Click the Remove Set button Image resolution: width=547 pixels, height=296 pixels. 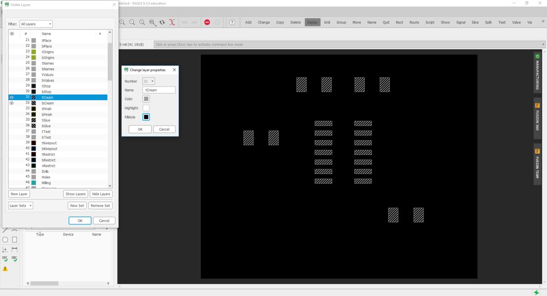100,205
